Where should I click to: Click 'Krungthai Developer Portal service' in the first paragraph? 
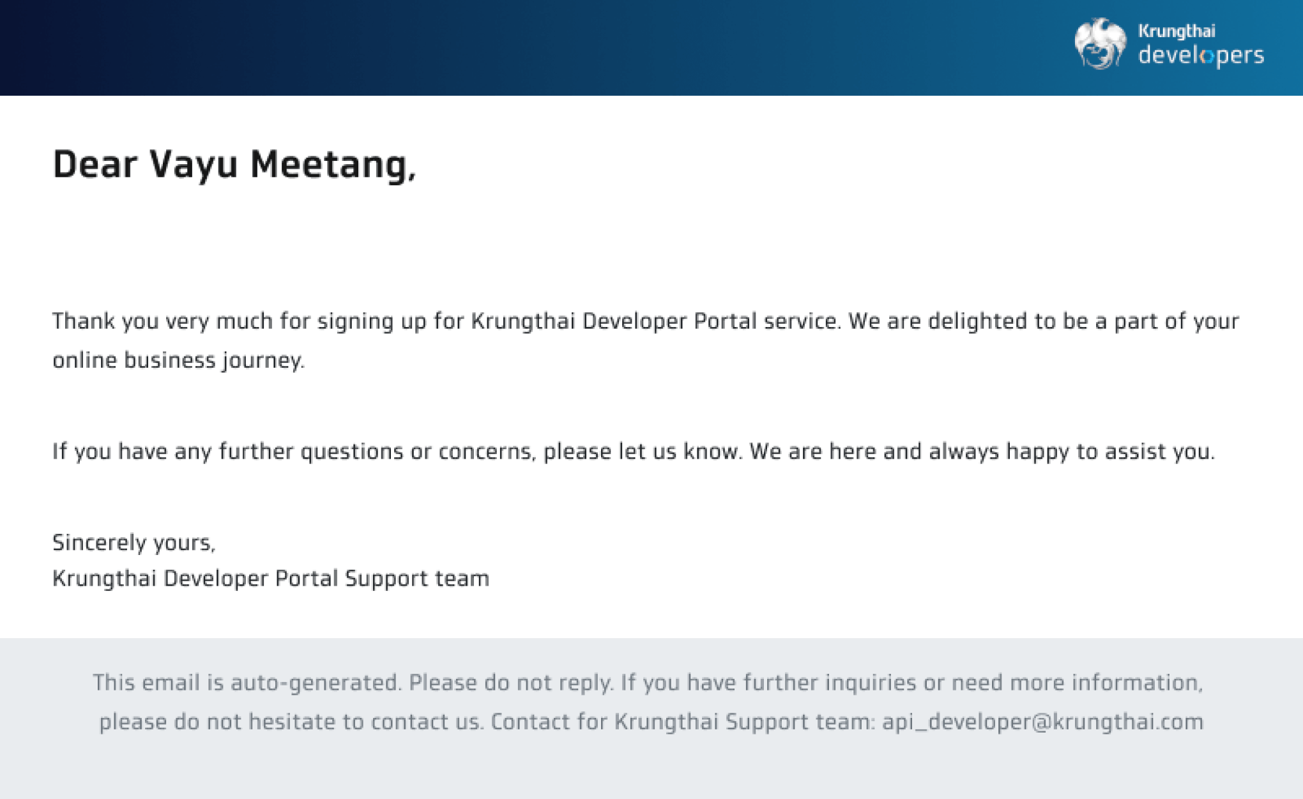(654, 321)
